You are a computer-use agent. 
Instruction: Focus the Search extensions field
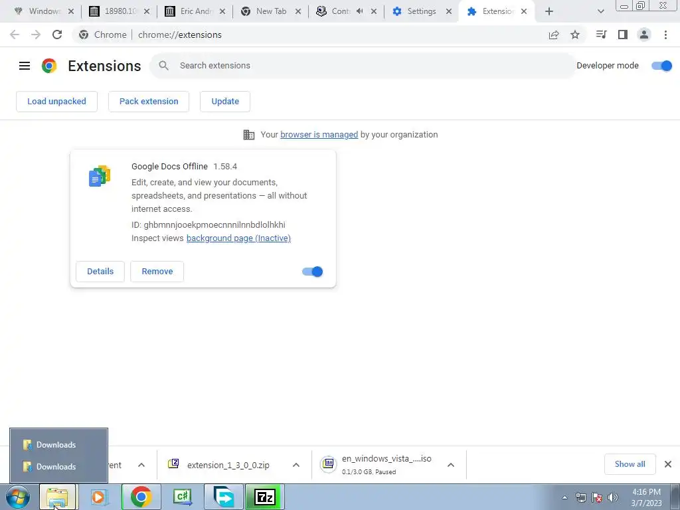click(363, 66)
